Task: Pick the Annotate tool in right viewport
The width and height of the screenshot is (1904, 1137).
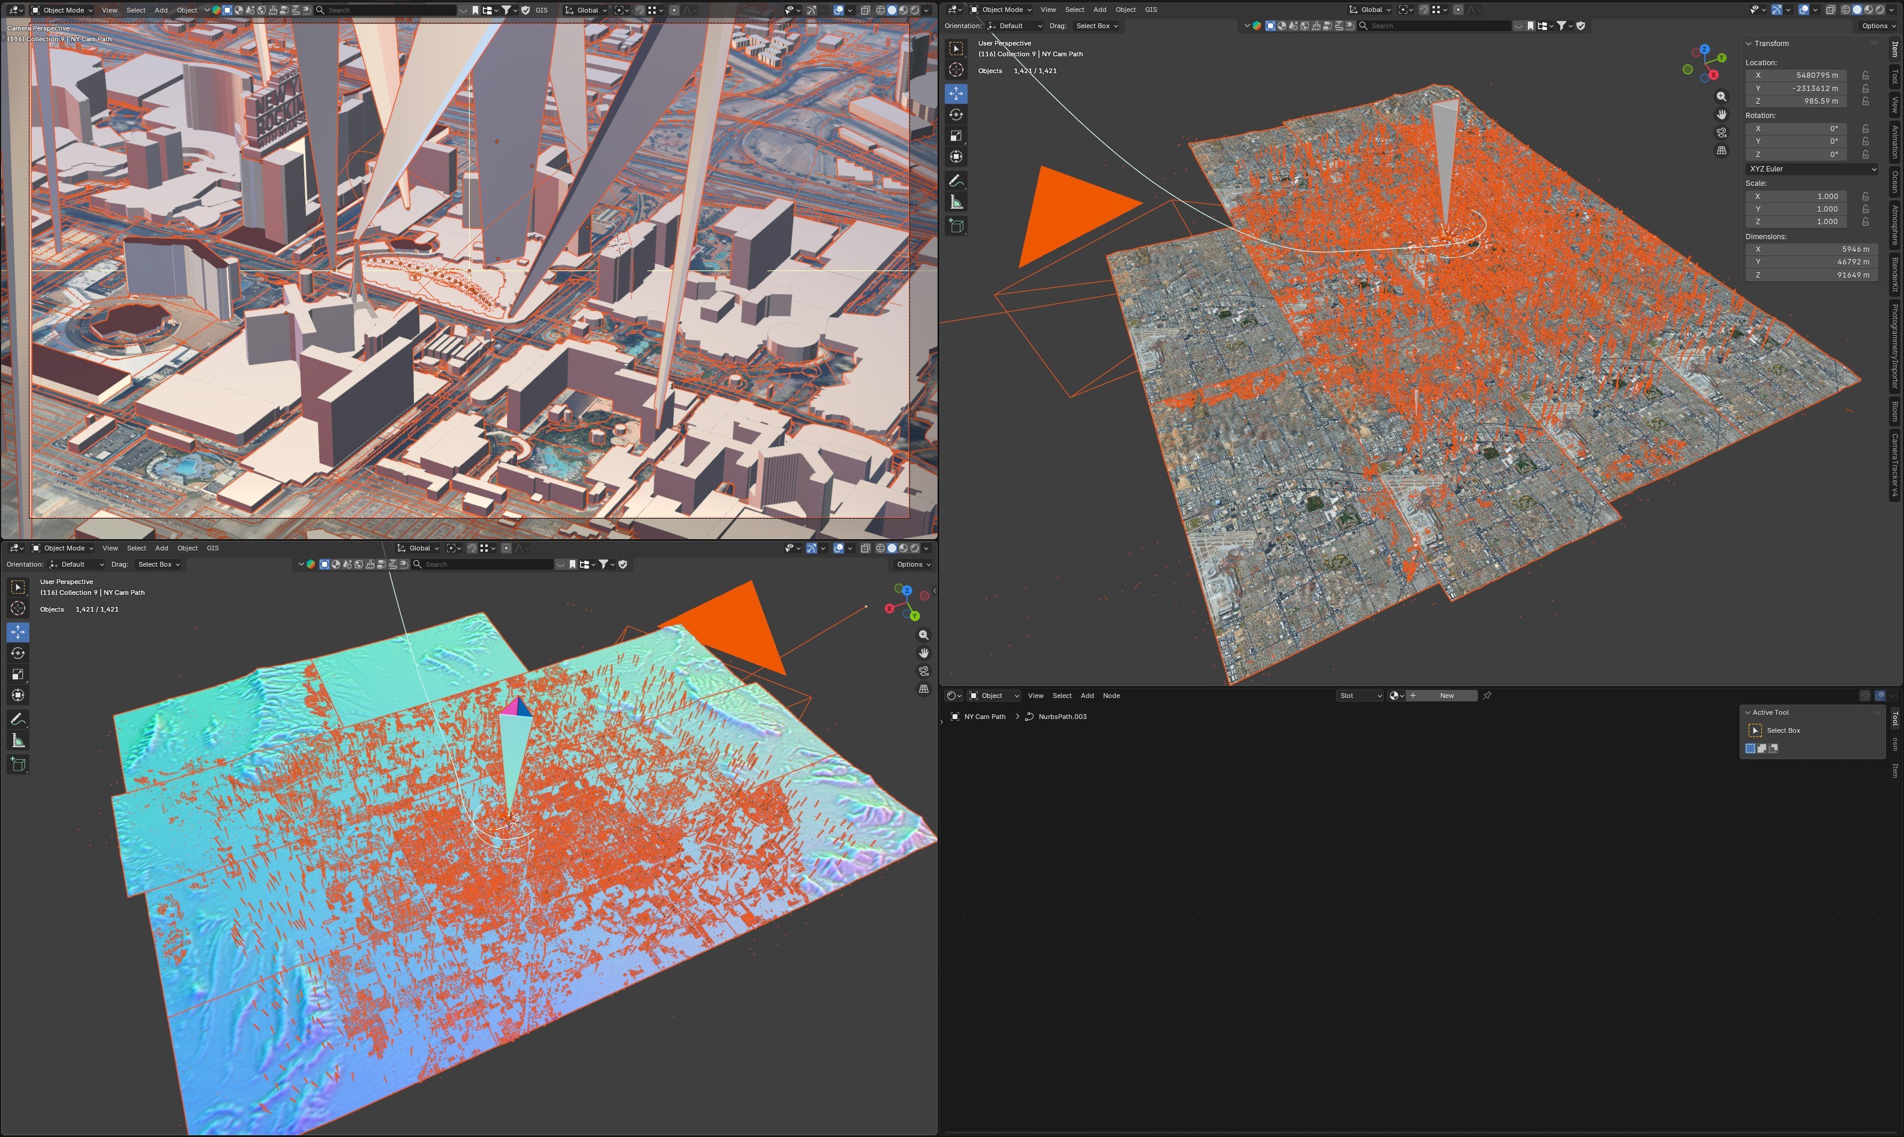Action: tap(956, 181)
